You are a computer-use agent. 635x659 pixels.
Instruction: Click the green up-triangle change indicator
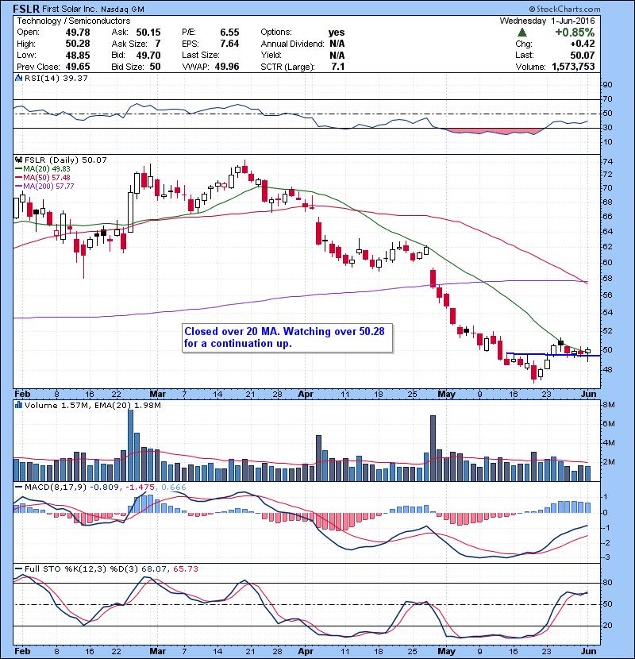click(x=522, y=33)
